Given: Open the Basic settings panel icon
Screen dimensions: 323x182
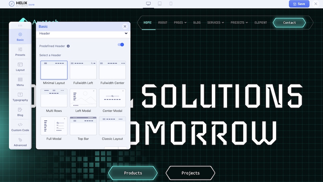Looking at the screenshot, I should coord(20,34).
